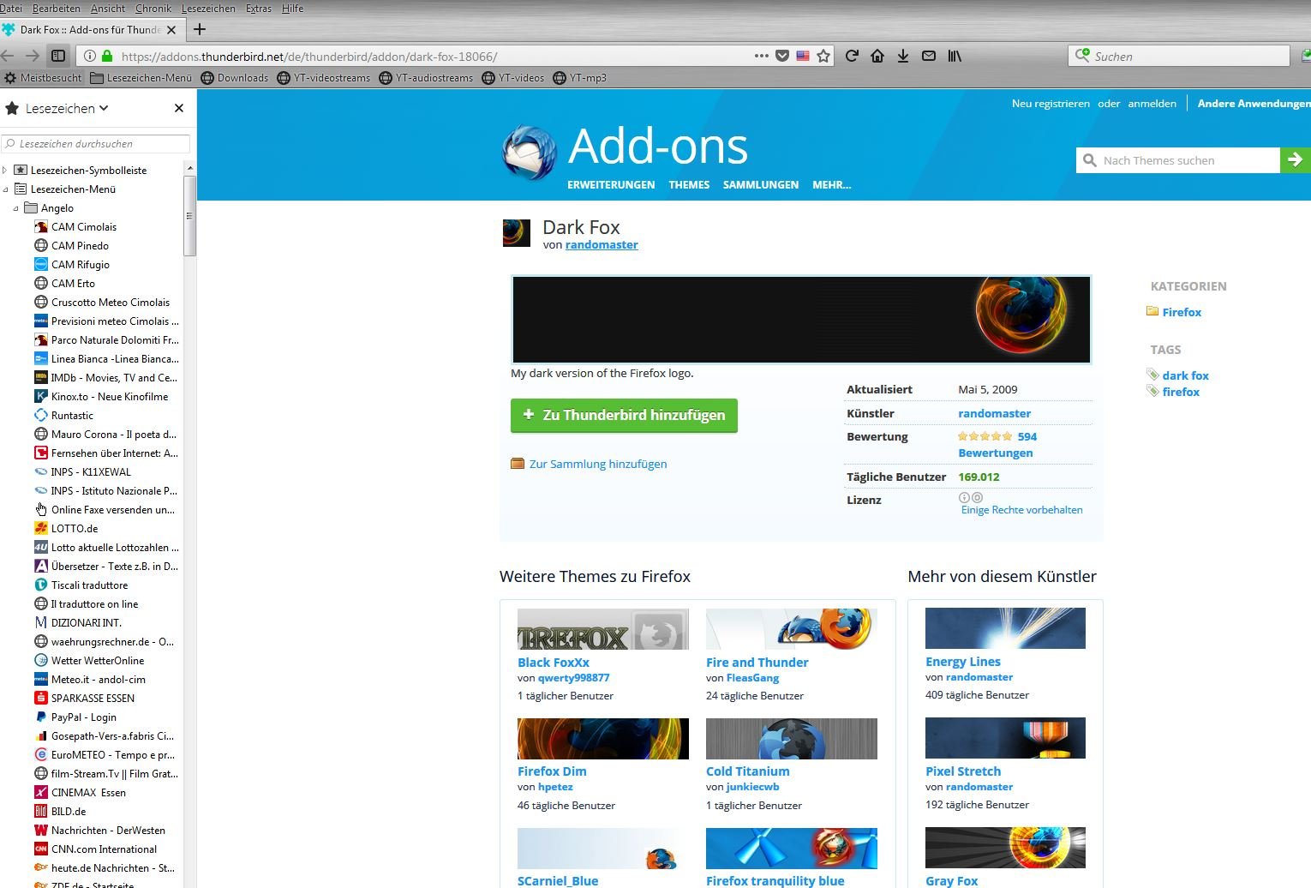This screenshot has height=888, width=1311.
Task: Open randomaster link under Dark Fox title
Action: pyautogui.click(x=602, y=244)
